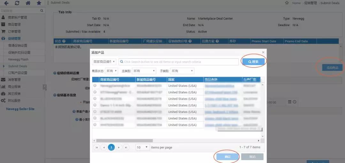The width and height of the screenshot is (345, 163).
Task: Click 确定 to confirm selection
Action: [x=227, y=157]
